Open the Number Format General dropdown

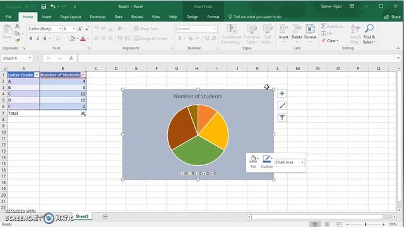(215, 29)
